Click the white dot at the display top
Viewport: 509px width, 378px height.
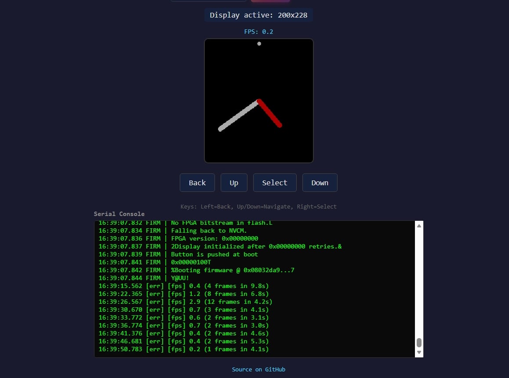(x=259, y=43)
